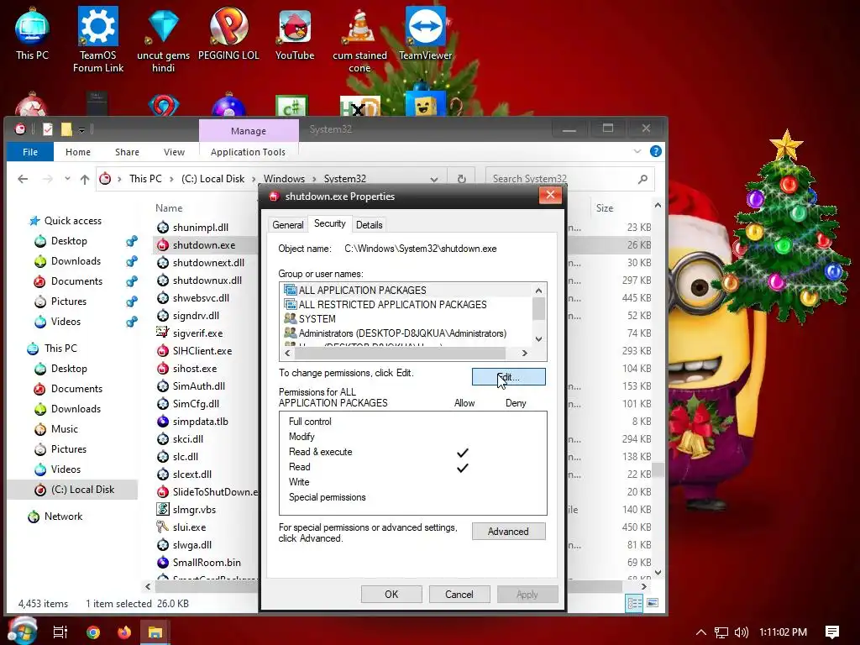This screenshot has width=860, height=645.
Task: Open the View ribbon tab
Action: tap(174, 152)
